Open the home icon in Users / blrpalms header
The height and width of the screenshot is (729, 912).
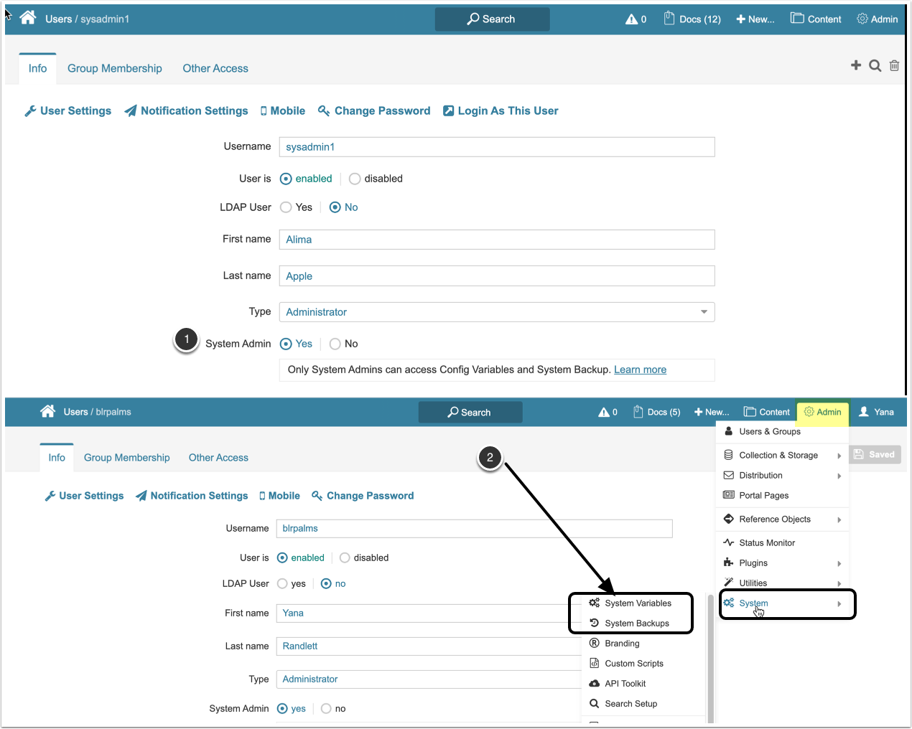pos(47,411)
